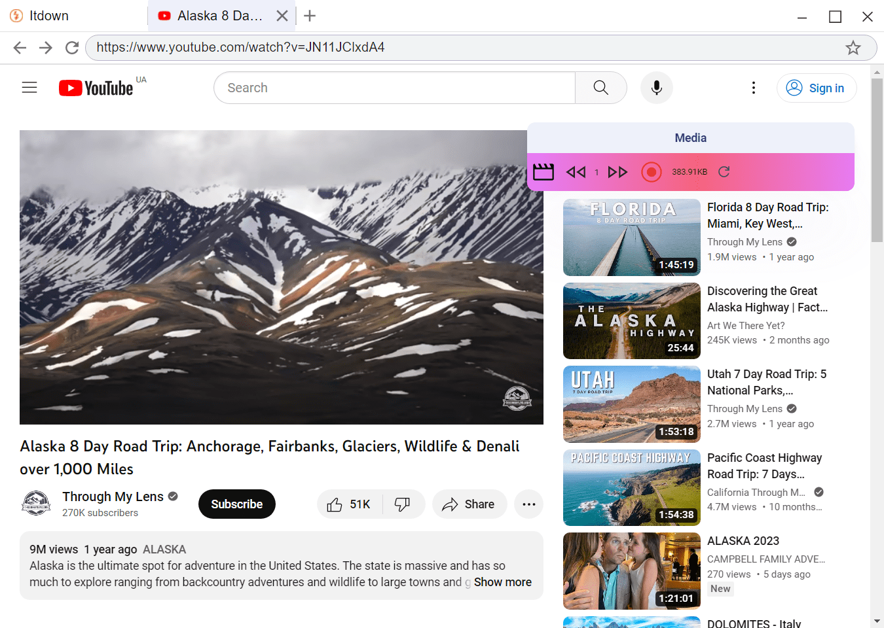Focus the YouTube Search field
Screen dimensions: 884x628
click(395, 88)
